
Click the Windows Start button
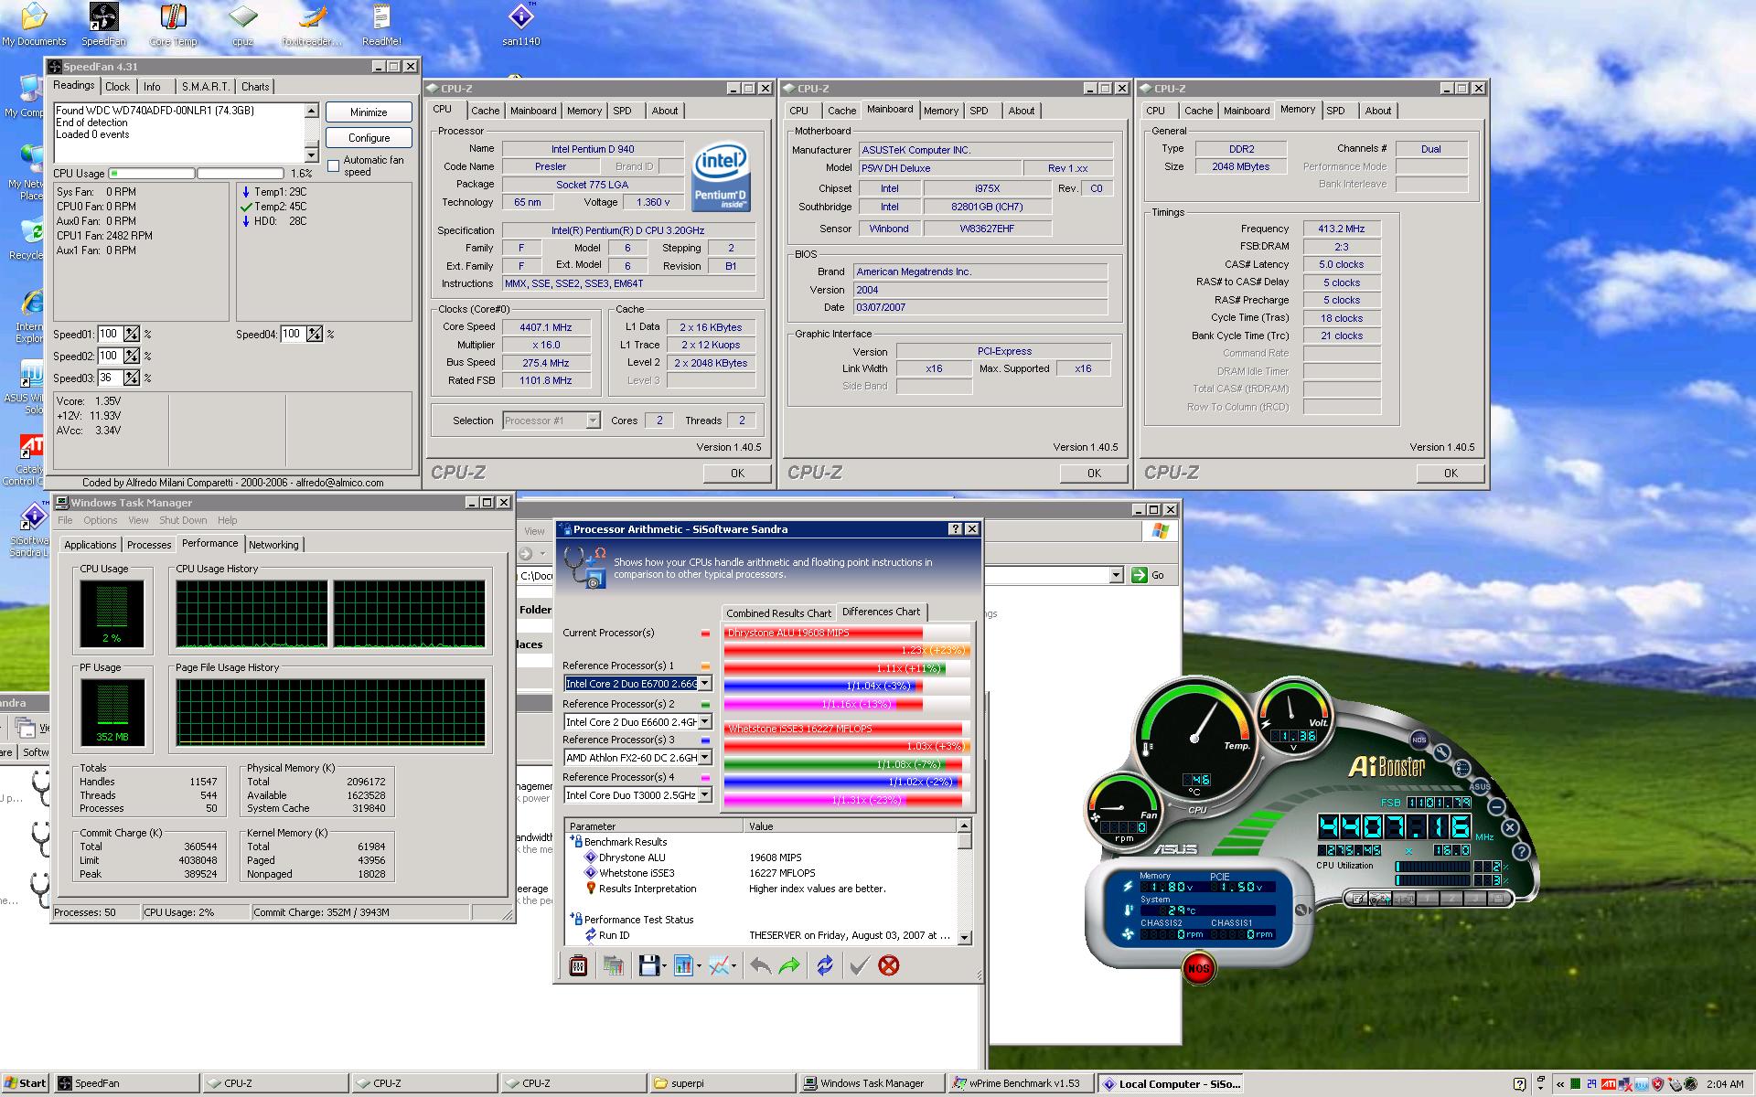click(25, 1083)
